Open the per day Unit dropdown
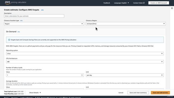 pos(125,75)
